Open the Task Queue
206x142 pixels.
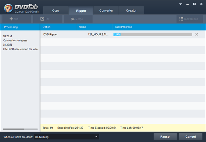point(190,19)
